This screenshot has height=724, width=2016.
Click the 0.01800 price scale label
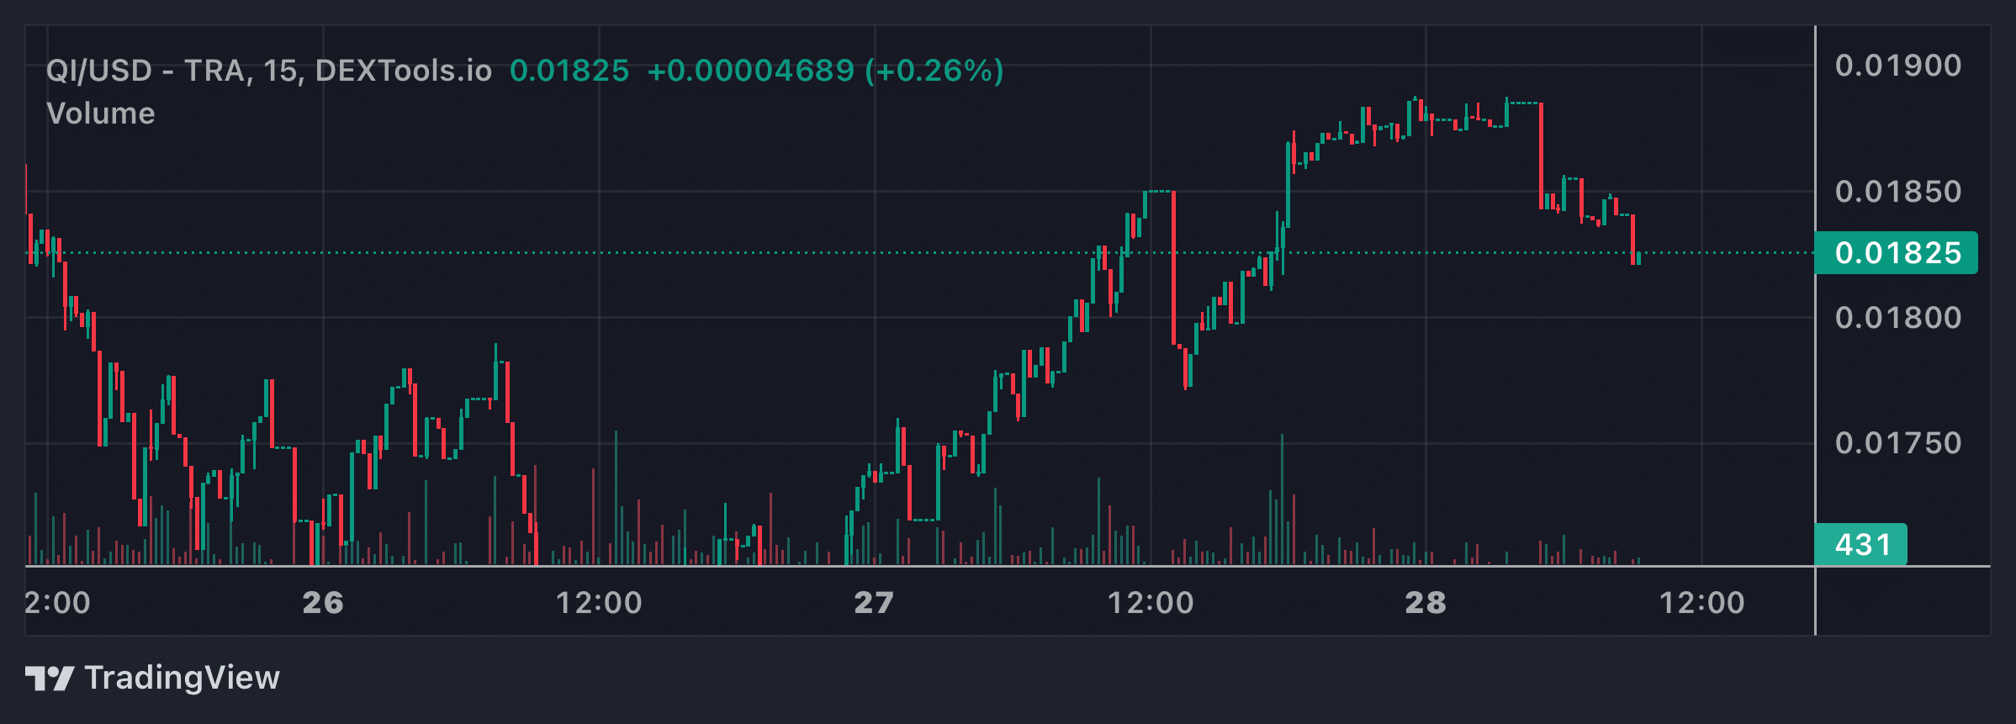(x=1898, y=318)
